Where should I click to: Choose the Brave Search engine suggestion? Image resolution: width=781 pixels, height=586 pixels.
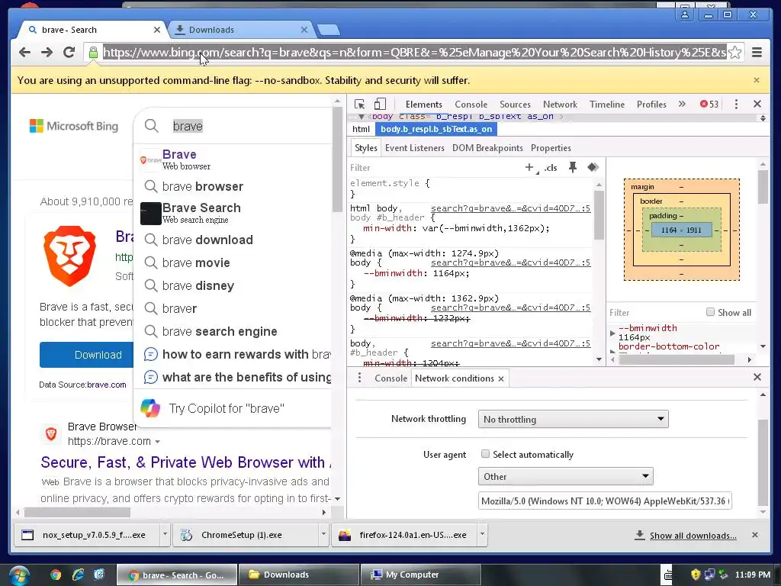coord(234,213)
